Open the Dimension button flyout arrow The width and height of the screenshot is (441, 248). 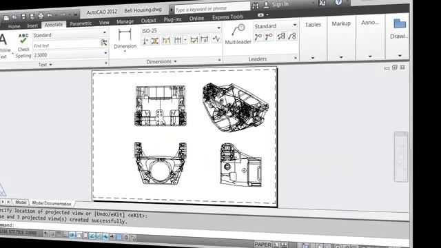click(x=125, y=51)
